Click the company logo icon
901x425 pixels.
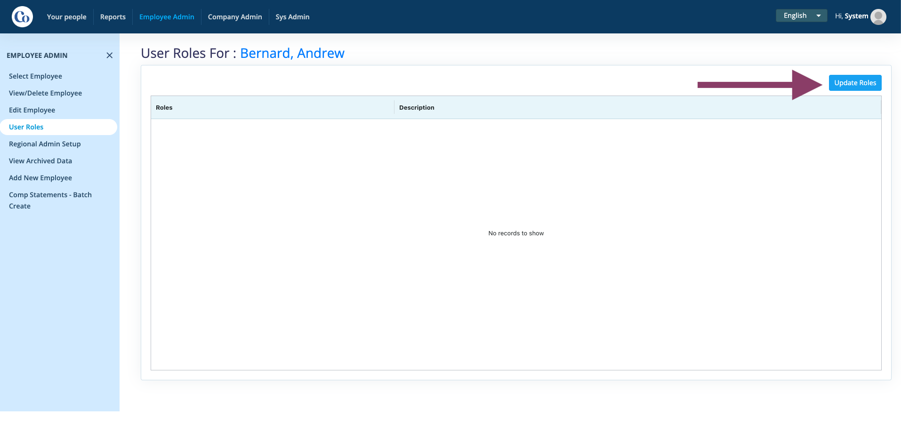tap(22, 17)
